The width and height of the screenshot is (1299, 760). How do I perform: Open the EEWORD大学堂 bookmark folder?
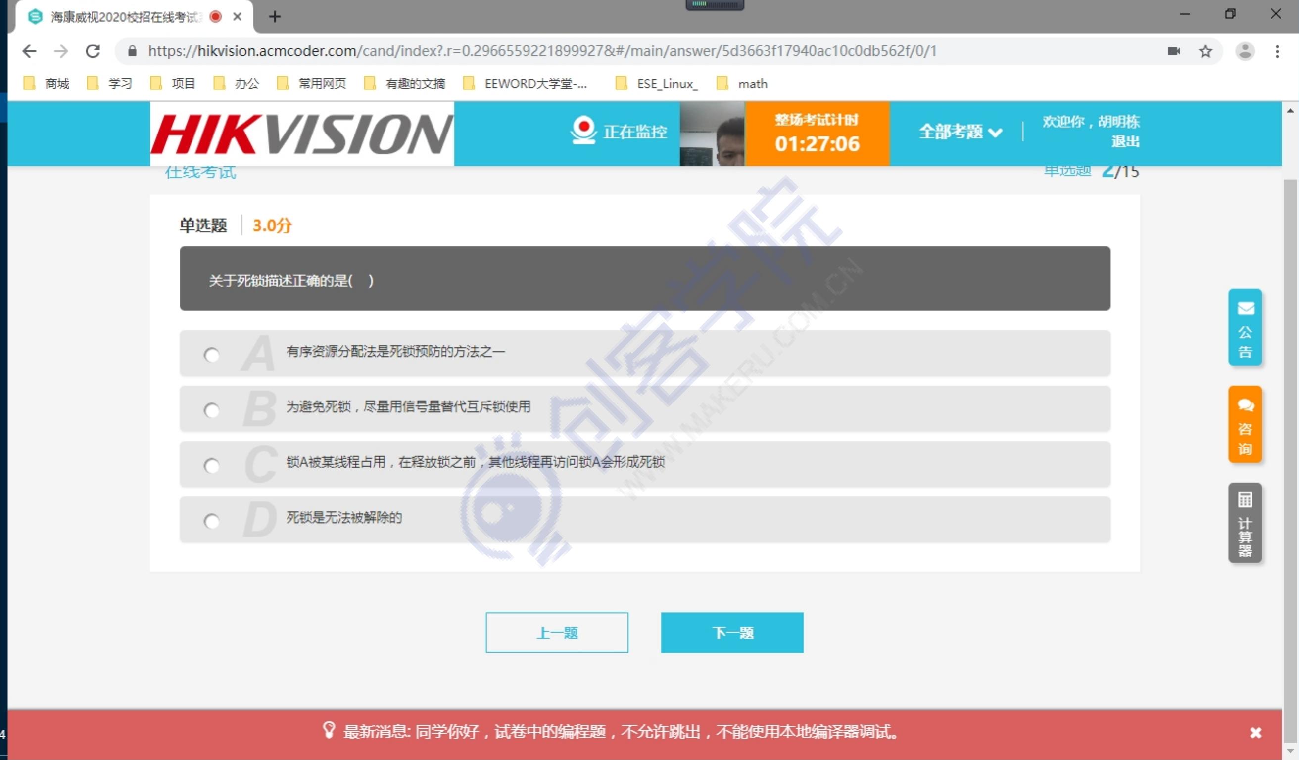pyautogui.click(x=525, y=83)
